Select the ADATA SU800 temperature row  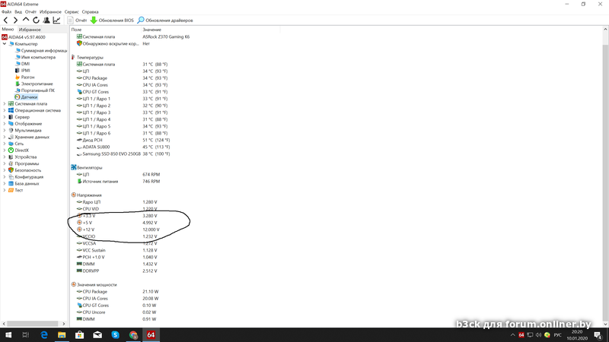123,147
